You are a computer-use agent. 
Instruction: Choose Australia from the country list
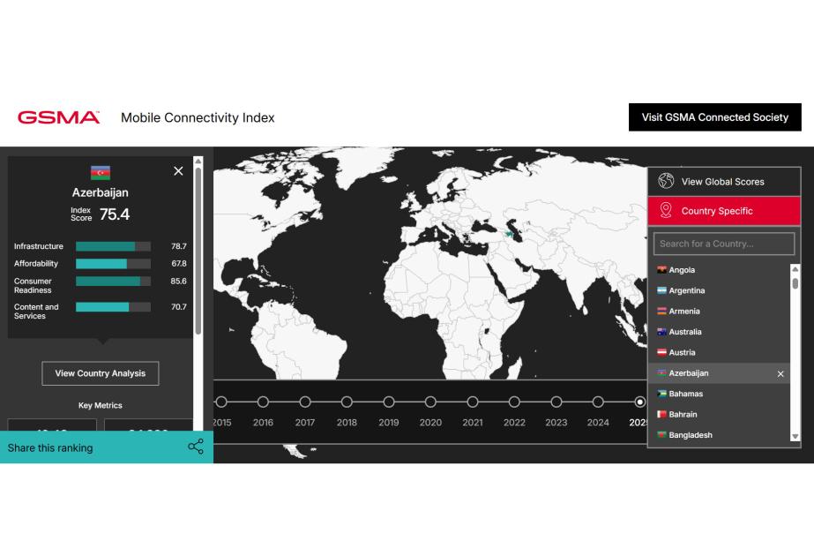tap(719, 332)
